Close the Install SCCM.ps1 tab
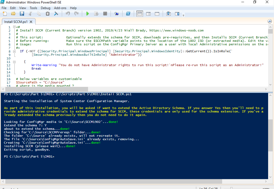This screenshot has width=274, height=189. coord(31,22)
